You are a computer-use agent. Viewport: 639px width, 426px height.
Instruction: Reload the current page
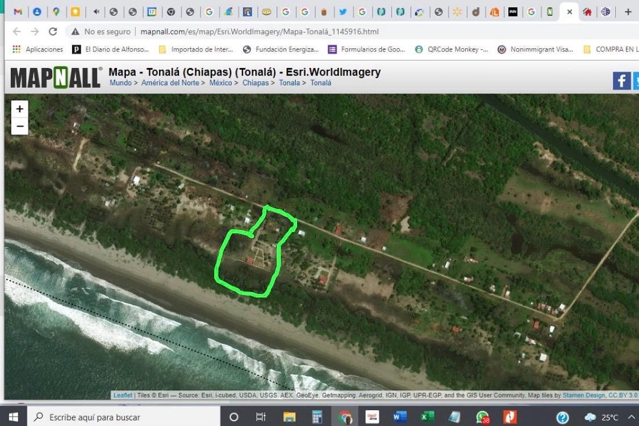(53, 32)
